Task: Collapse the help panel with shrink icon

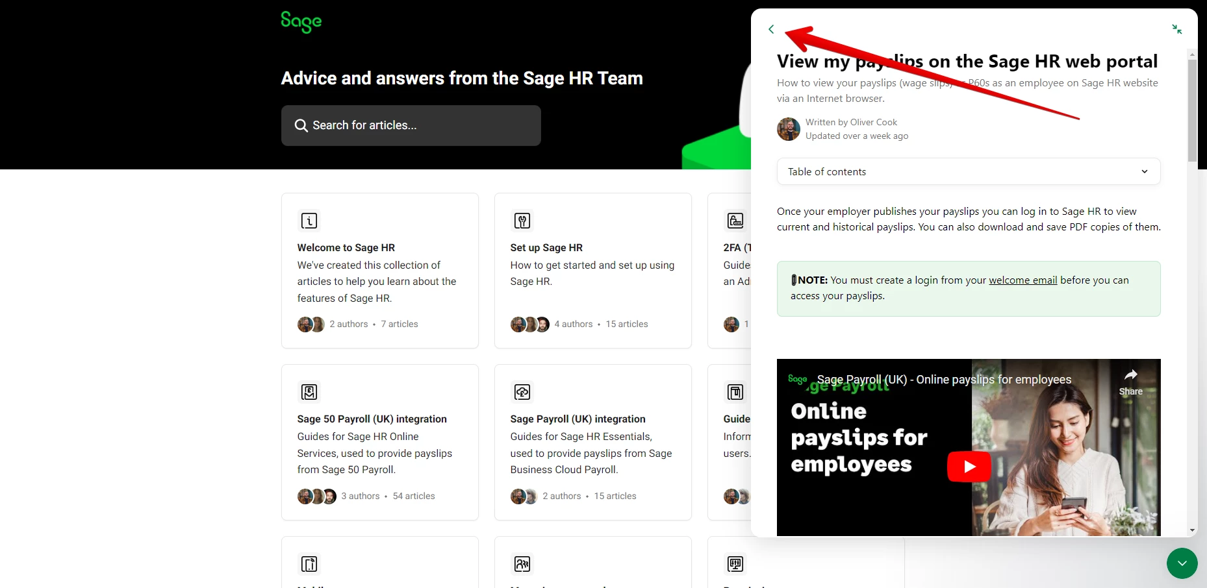Action: [x=1176, y=29]
